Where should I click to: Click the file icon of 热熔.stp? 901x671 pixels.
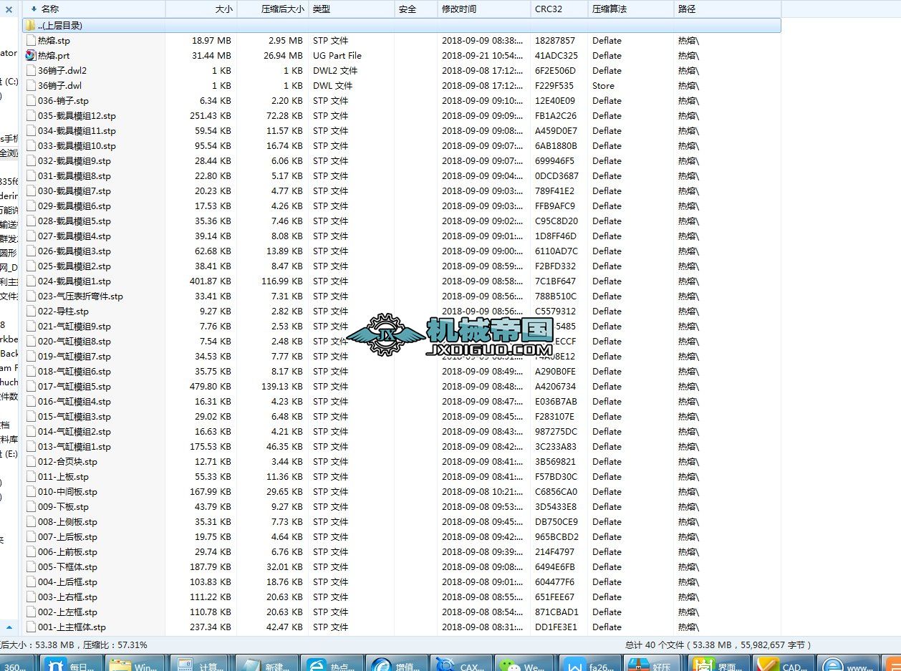(30, 40)
